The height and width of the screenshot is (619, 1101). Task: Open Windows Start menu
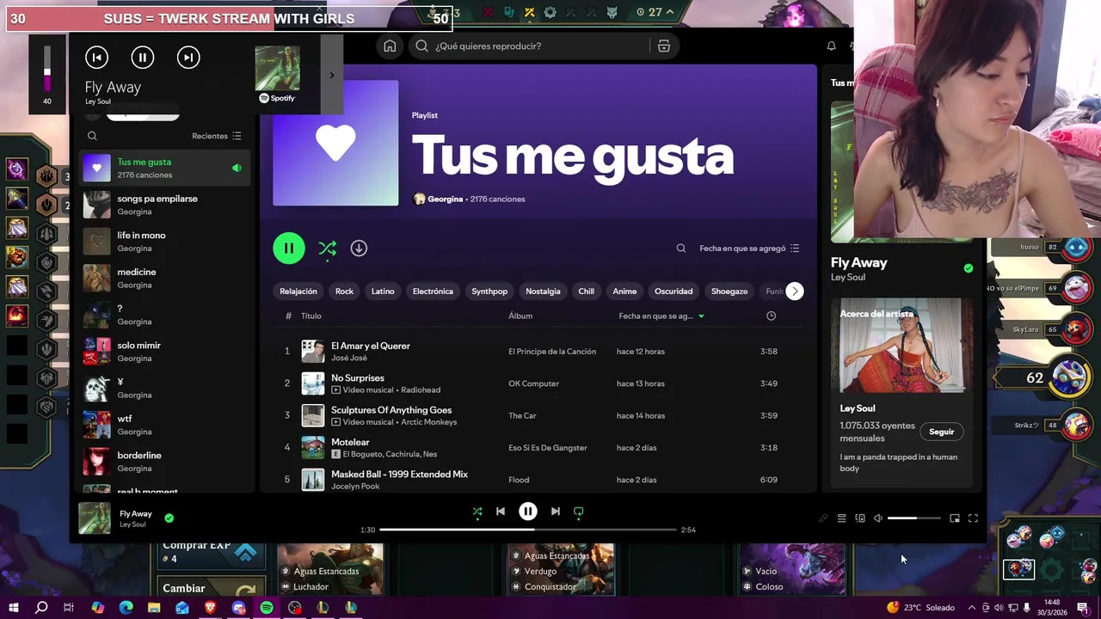tap(13, 608)
